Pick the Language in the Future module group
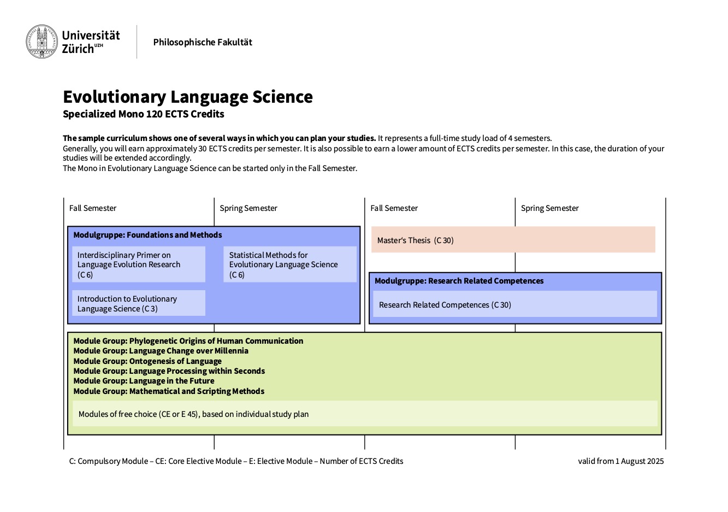Viewport: 728px width, 512px height. [x=144, y=381]
